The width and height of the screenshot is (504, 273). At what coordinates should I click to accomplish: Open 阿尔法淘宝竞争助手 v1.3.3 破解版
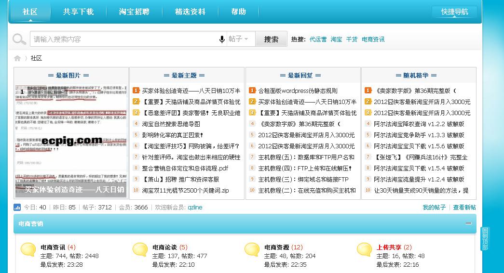click(419, 135)
